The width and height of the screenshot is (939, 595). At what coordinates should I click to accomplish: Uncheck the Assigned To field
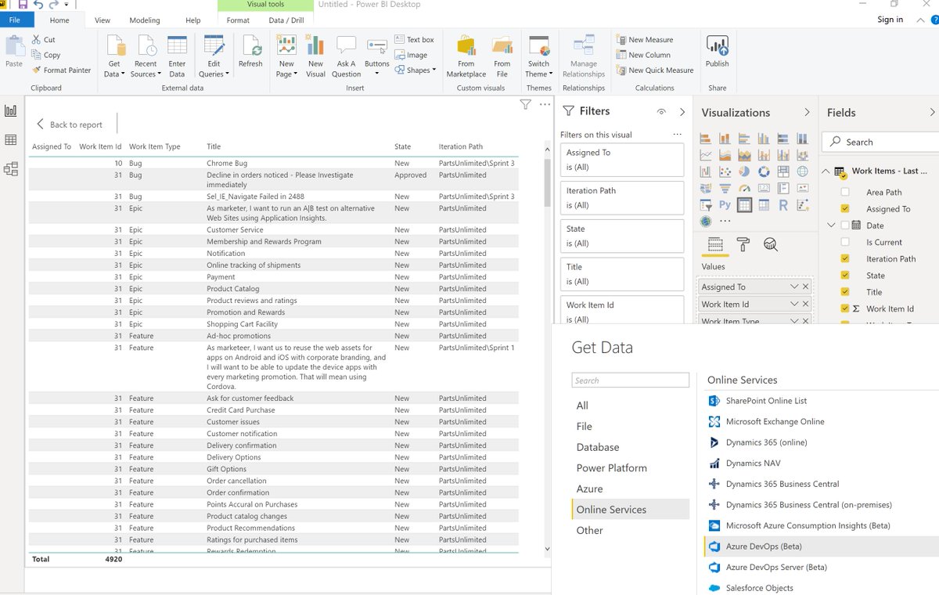click(845, 209)
